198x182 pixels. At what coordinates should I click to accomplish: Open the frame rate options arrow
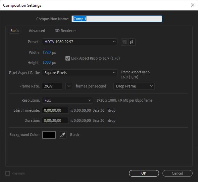[x=69, y=86]
